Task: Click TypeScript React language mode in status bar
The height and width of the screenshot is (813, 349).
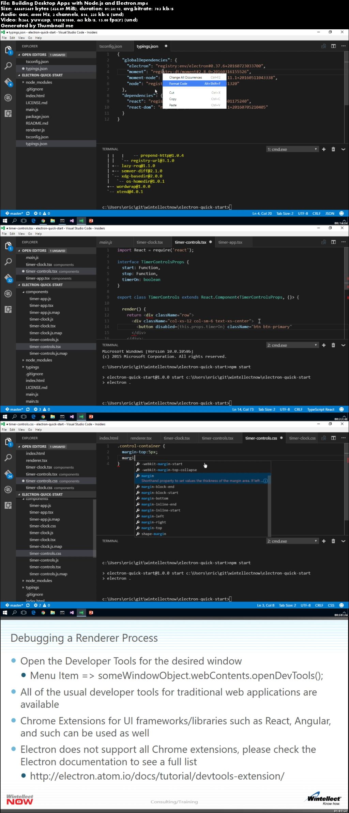Action: pyautogui.click(x=321, y=410)
